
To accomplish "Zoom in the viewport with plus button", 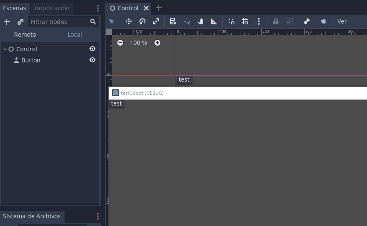I will (157, 43).
